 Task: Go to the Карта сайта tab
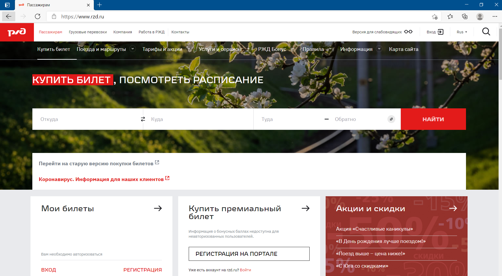click(x=403, y=49)
